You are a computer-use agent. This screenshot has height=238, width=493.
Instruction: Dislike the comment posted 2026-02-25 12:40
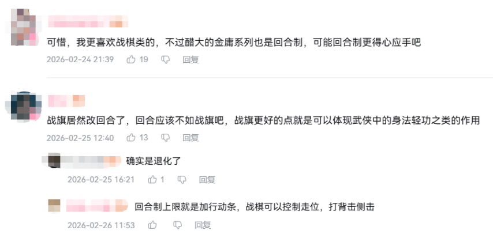(166, 138)
